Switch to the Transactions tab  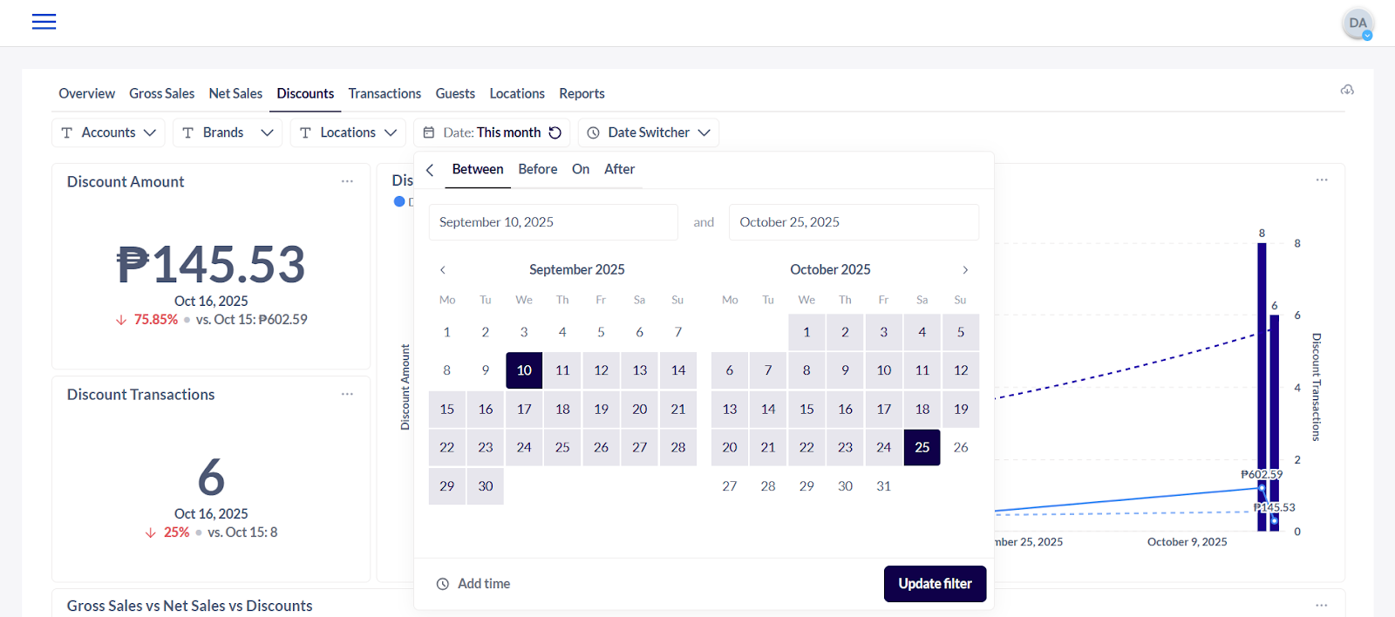tap(384, 93)
